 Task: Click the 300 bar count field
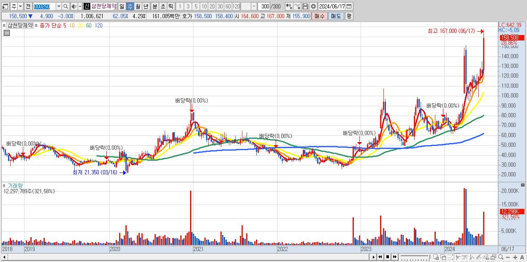pos(264,7)
